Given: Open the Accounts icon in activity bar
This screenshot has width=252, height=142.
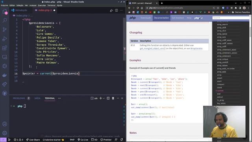Looking at the screenshot, I should (5, 124).
